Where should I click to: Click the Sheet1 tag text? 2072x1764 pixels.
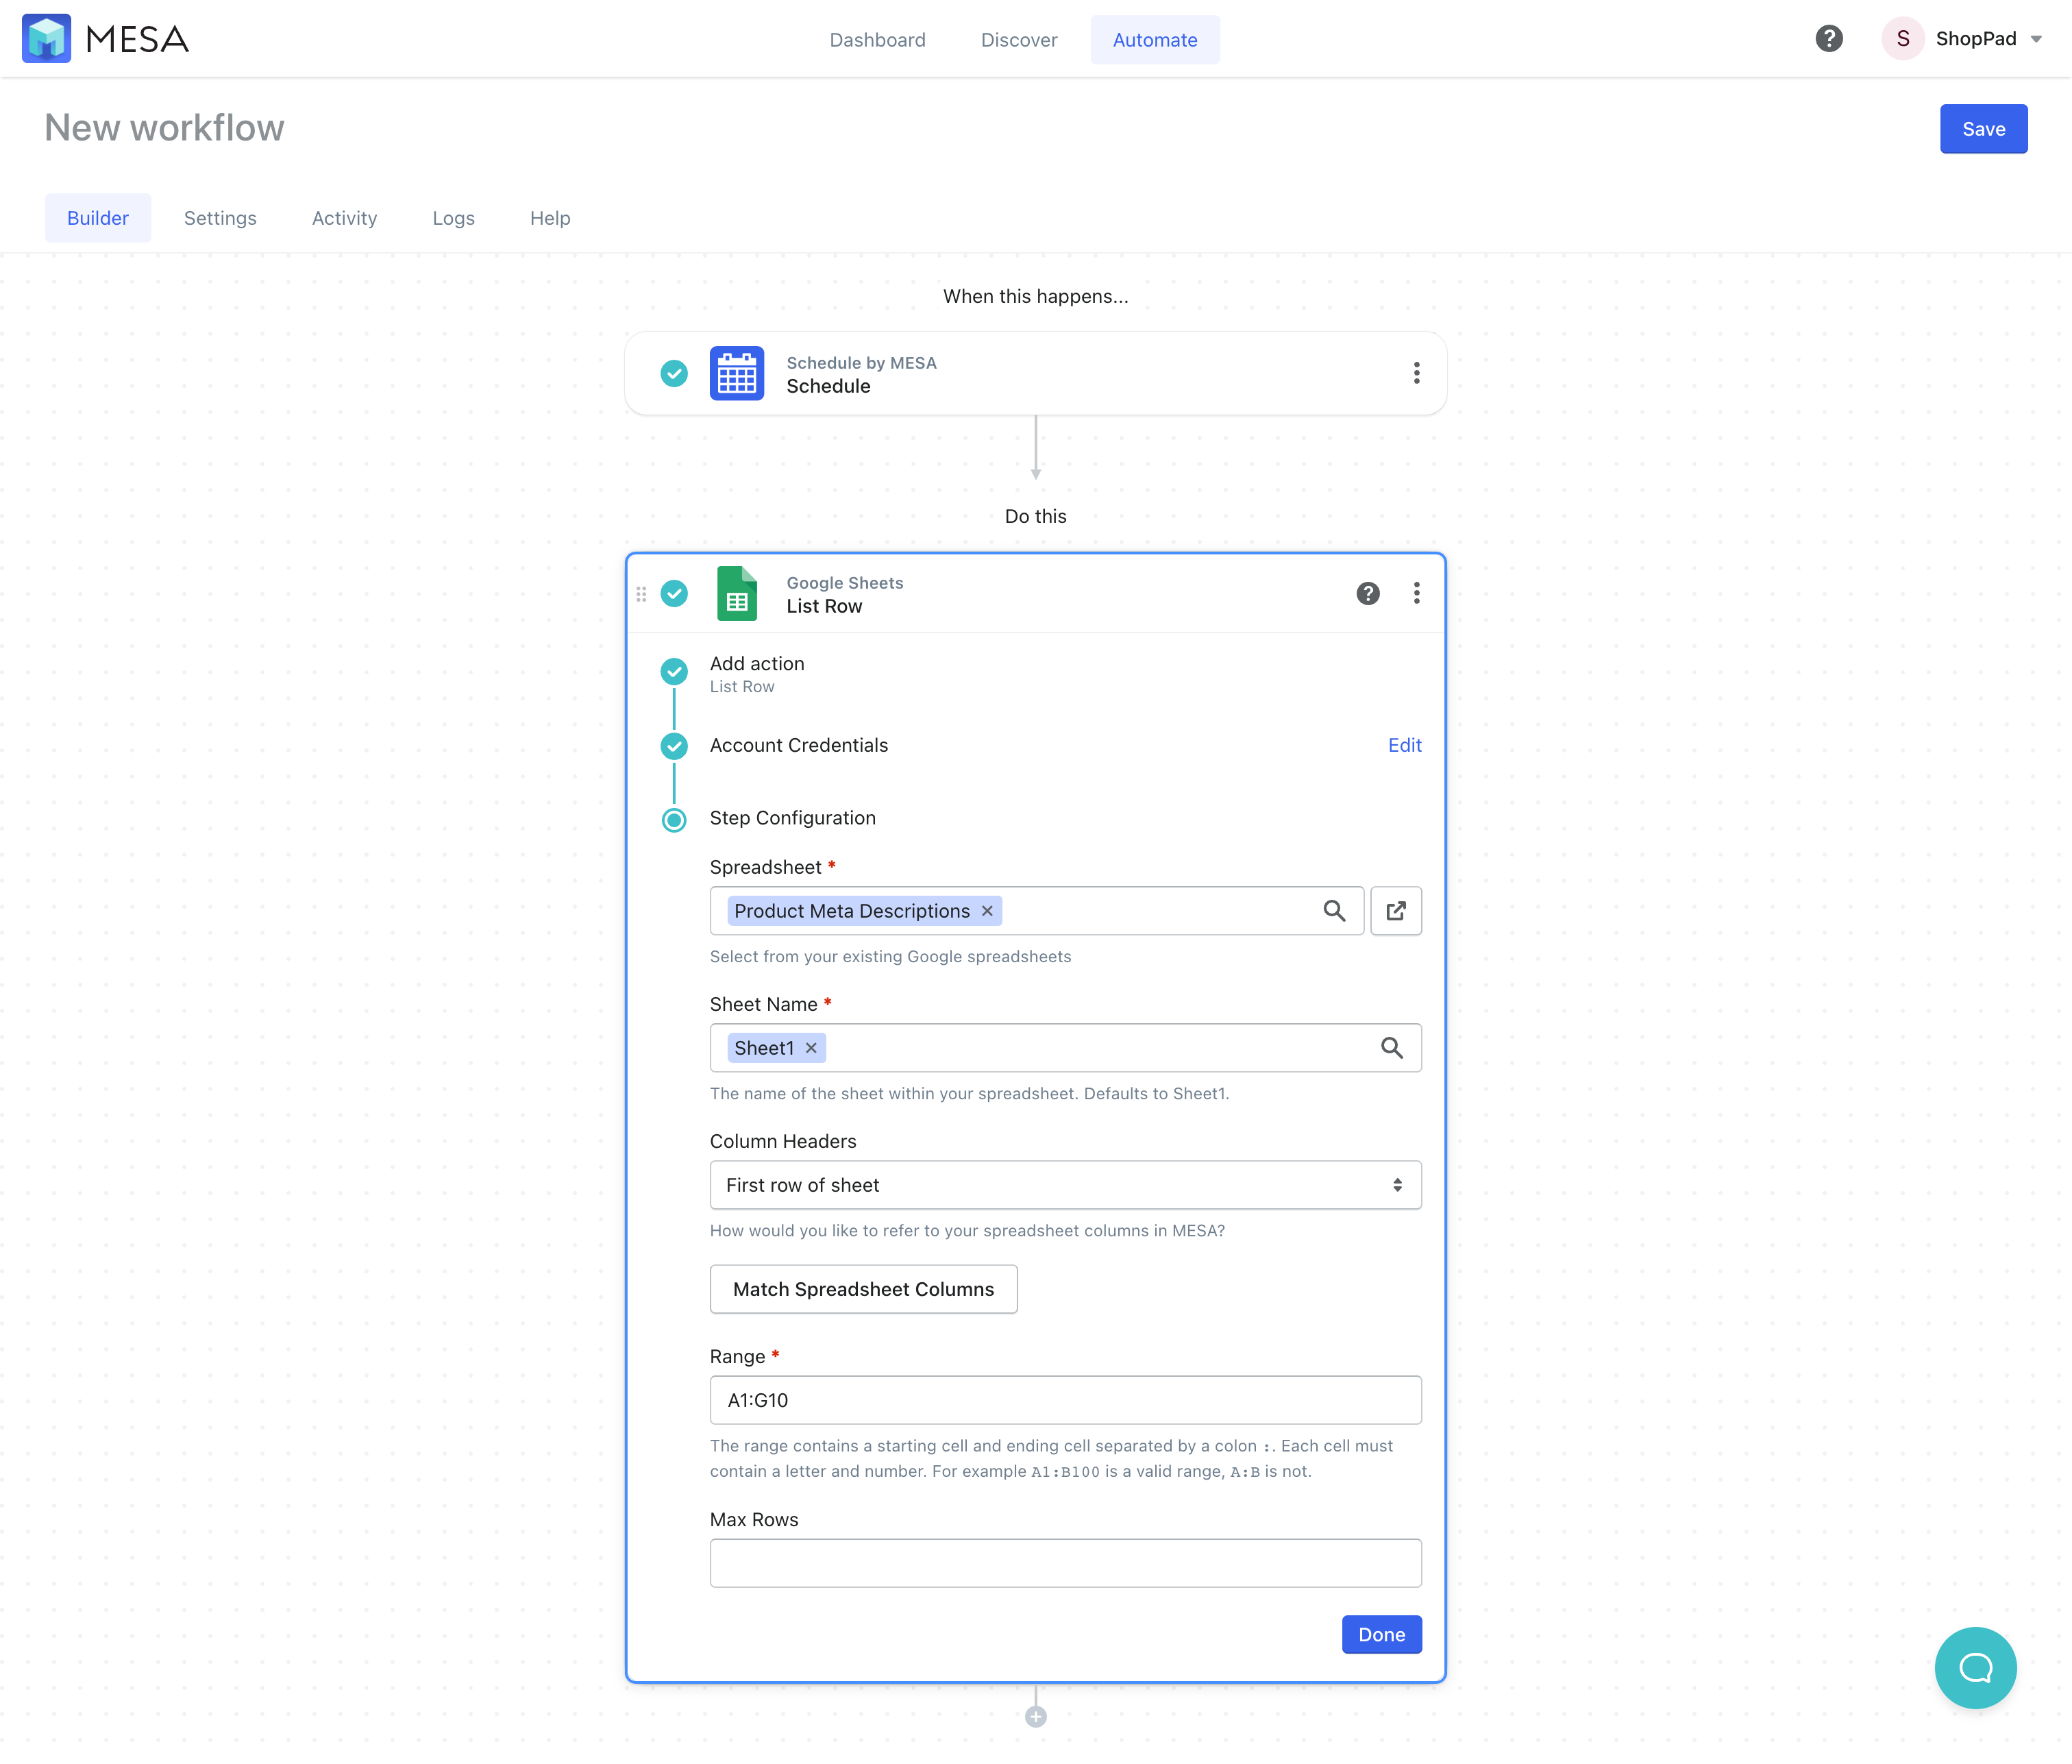(x=763, y=1048)
